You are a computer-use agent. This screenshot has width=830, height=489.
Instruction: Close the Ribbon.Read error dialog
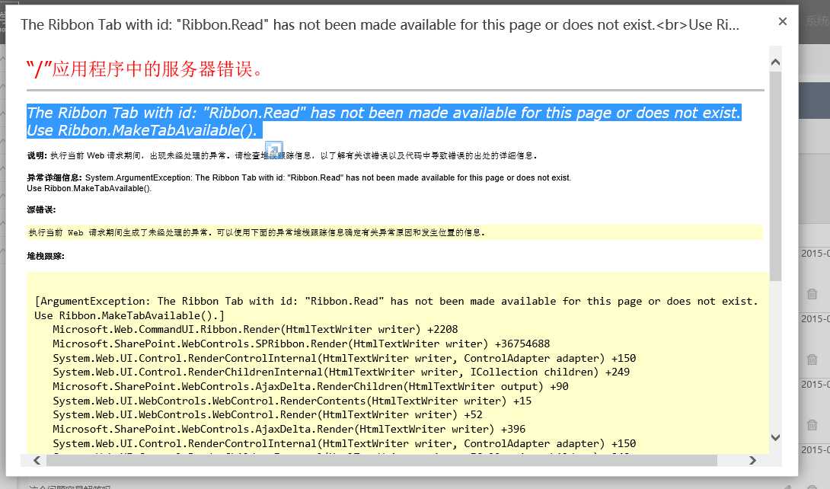click(x=782, y=21)
